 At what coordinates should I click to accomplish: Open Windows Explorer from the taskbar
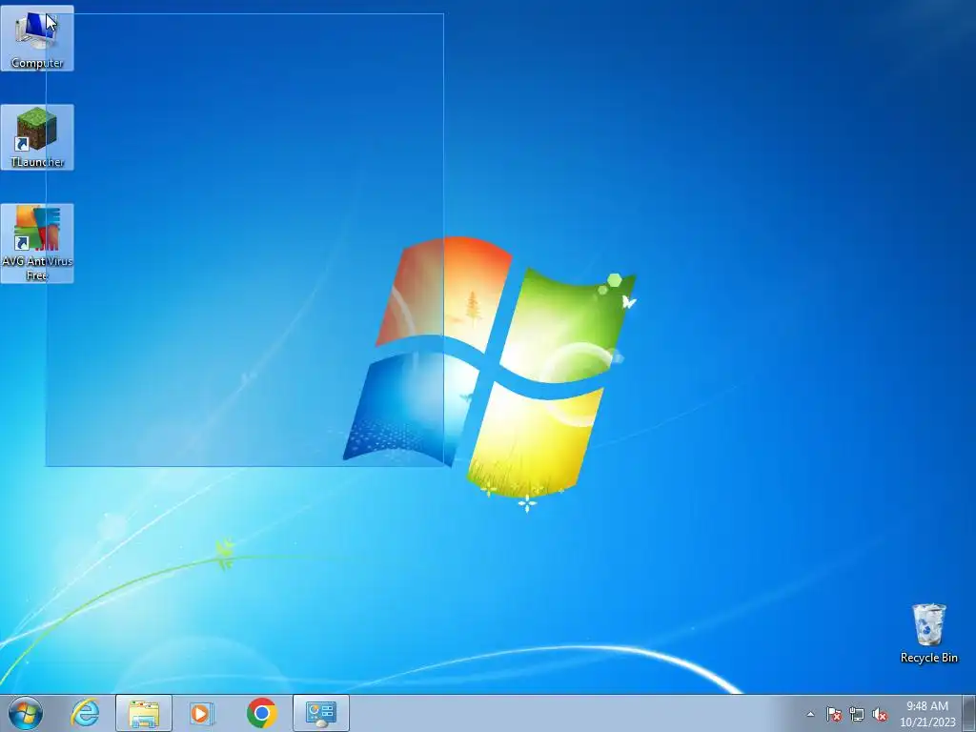pos(144,713)
